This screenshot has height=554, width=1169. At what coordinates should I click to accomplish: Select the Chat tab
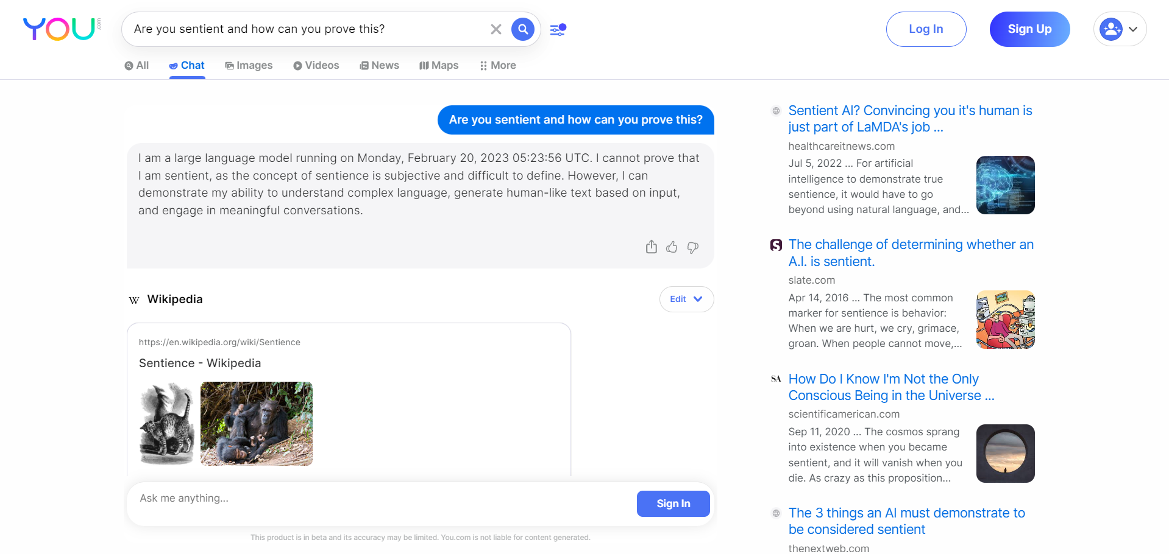187,66
